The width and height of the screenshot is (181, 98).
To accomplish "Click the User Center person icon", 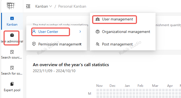I will (x=34, y=31).
